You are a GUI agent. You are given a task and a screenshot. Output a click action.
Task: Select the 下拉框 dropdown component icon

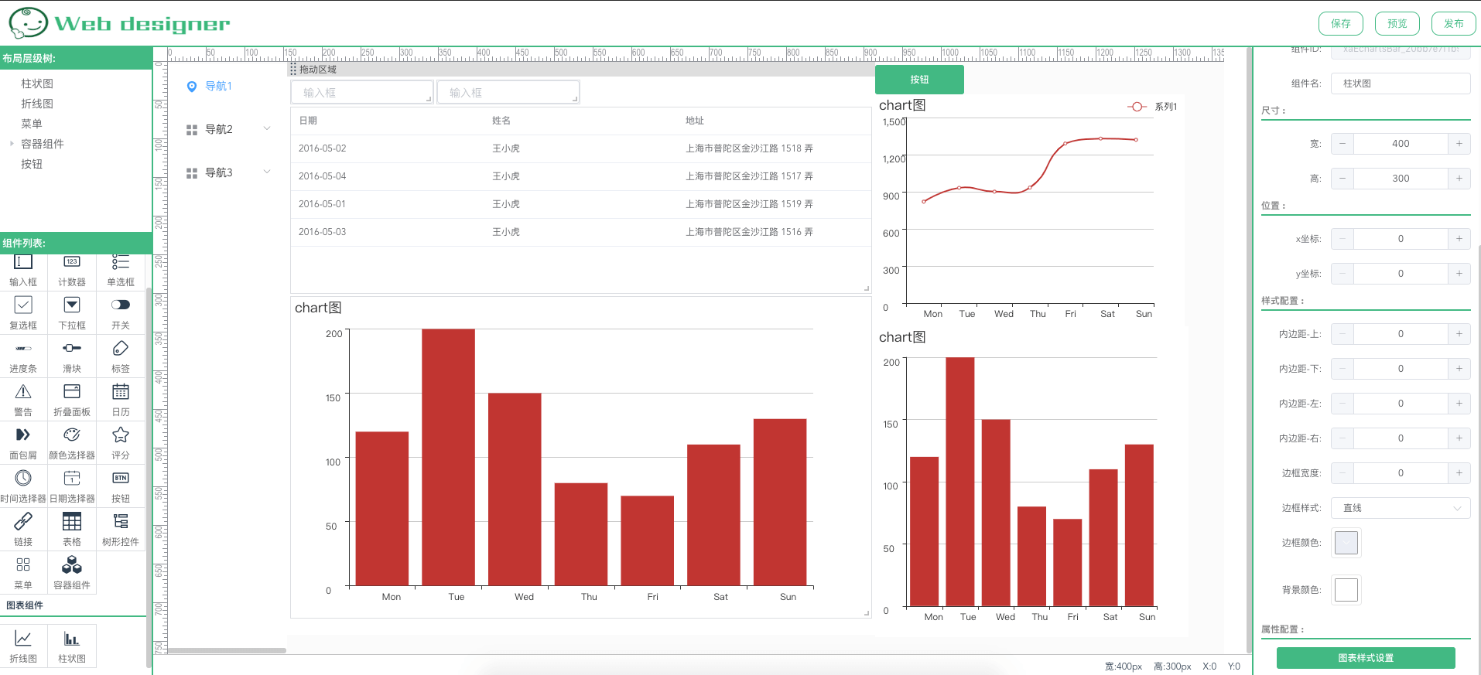click(72, 305)
